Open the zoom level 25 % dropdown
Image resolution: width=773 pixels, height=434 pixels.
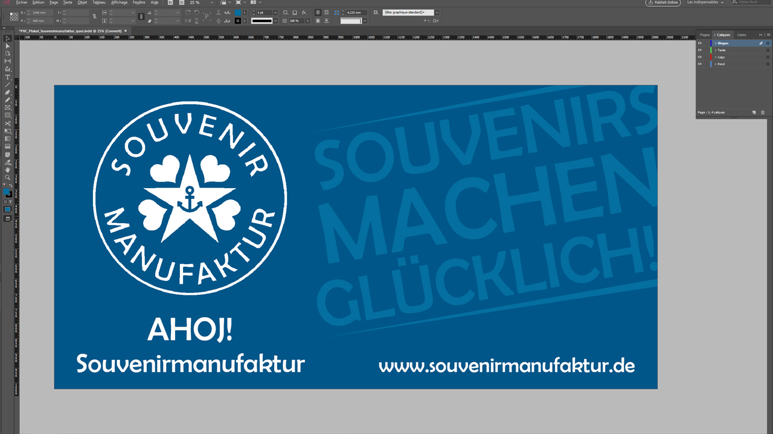211,2
